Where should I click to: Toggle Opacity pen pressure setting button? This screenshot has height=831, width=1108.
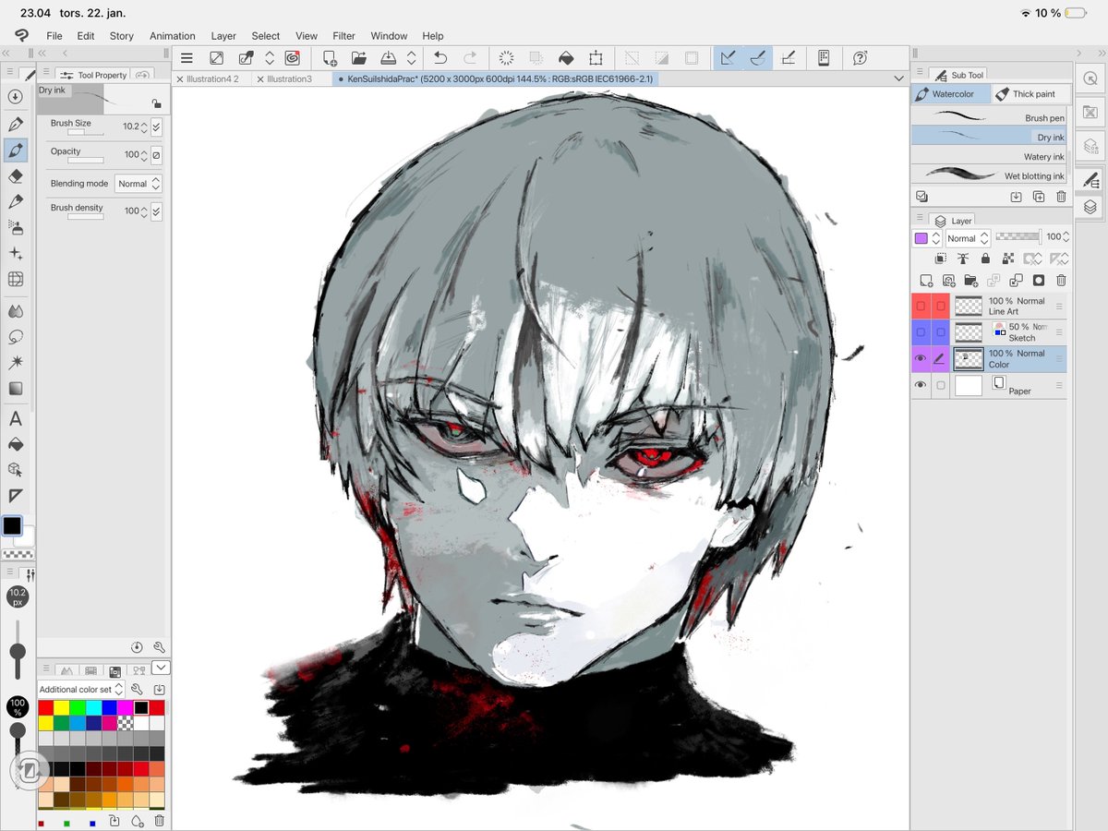(x=156, y=155)
